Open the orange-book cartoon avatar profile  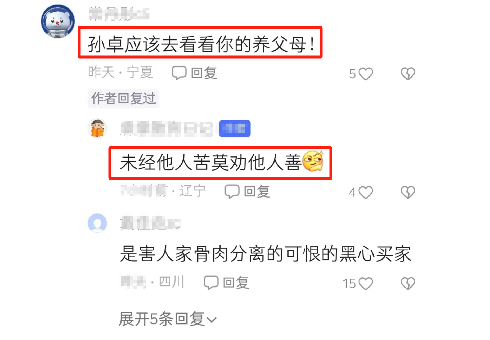(97, 128)
